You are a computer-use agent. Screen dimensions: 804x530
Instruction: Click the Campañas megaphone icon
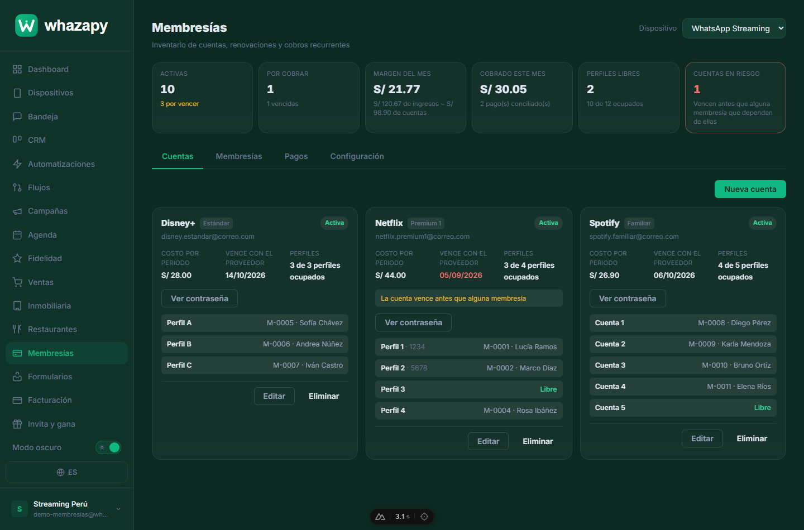(x=17, y=211)
